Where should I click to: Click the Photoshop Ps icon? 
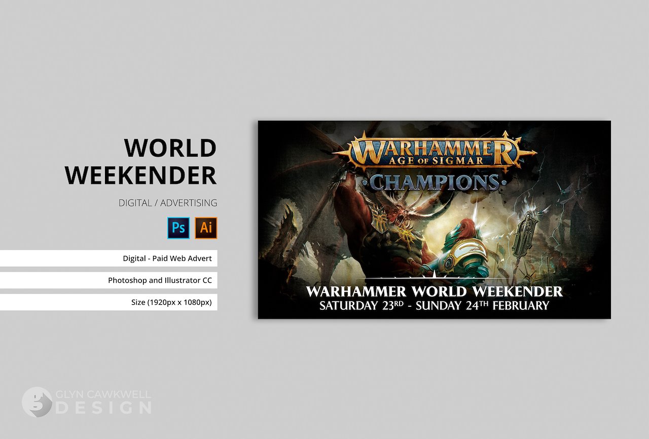(x=178, y=228)
